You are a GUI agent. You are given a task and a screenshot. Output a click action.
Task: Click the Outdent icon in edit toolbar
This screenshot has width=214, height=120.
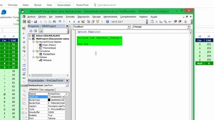[x=180, y=21]
